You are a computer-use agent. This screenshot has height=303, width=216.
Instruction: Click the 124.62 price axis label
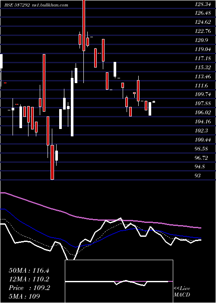pos(203,22)
